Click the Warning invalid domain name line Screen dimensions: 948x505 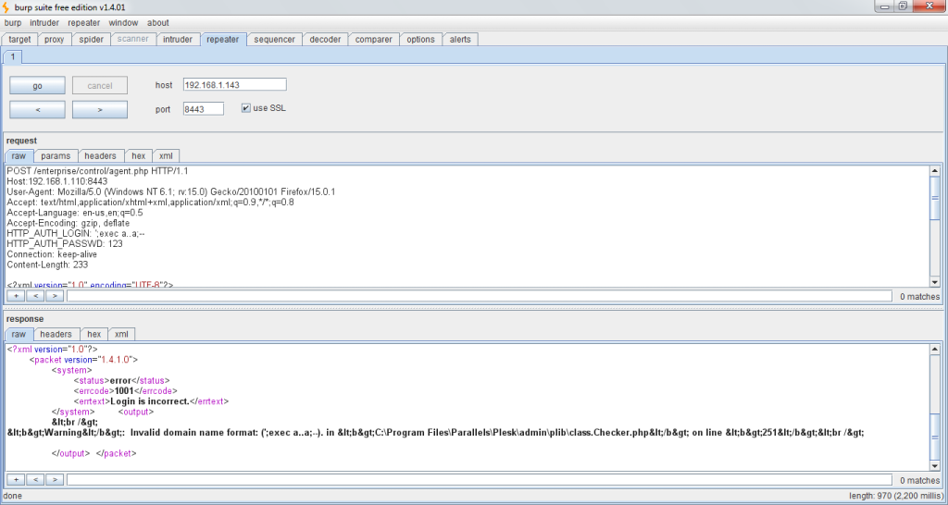click(435, 433)
